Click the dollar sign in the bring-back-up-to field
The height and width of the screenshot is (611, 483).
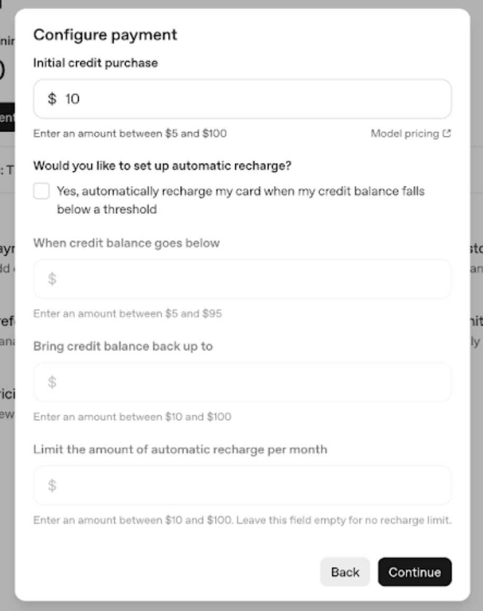(52, 382)
